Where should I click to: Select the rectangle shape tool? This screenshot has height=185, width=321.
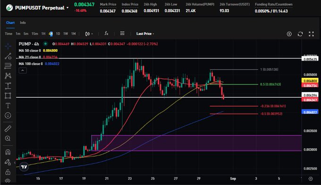click(8, 96)
